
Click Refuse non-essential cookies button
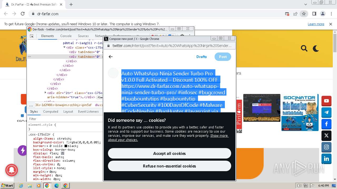click(x=170, y=166)
